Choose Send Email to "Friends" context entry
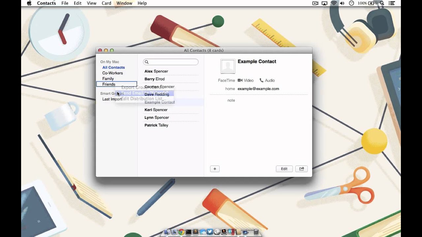This screenshot has height=237, width=422. (144, 93)
